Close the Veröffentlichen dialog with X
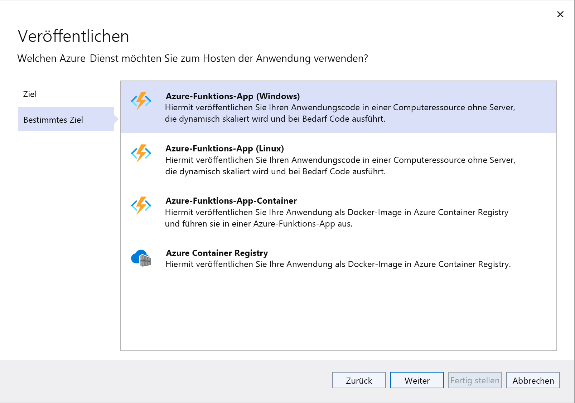The width and height of the screenshot is (575, 403). [x=560, y=14]
